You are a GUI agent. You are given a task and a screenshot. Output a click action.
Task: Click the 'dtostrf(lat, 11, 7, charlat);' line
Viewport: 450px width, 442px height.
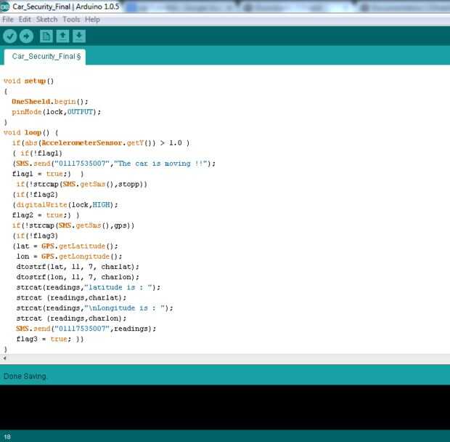click(78, 268)
